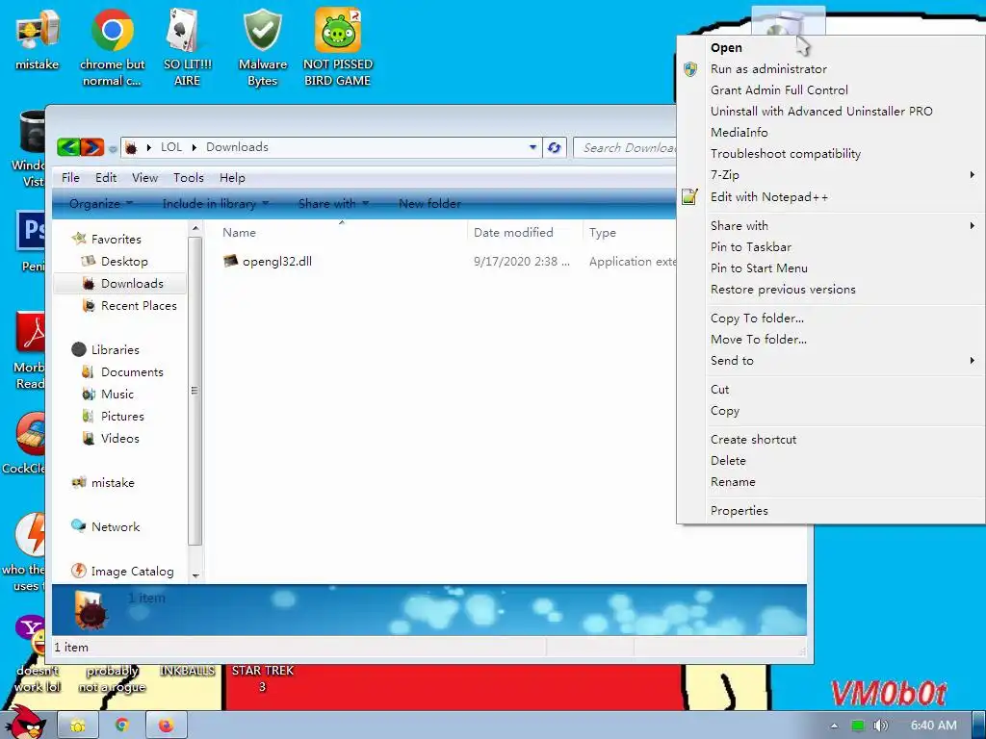The width and height of the screenshot is (986, 739).
Task: Click the Documents library icon
Action: (88, 372)
